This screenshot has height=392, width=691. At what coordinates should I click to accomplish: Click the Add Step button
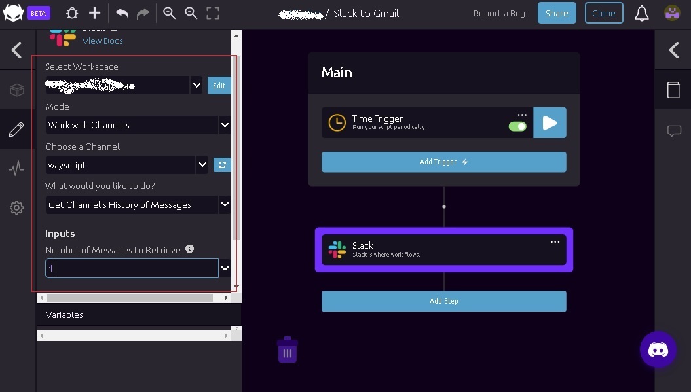click(444, 301)
